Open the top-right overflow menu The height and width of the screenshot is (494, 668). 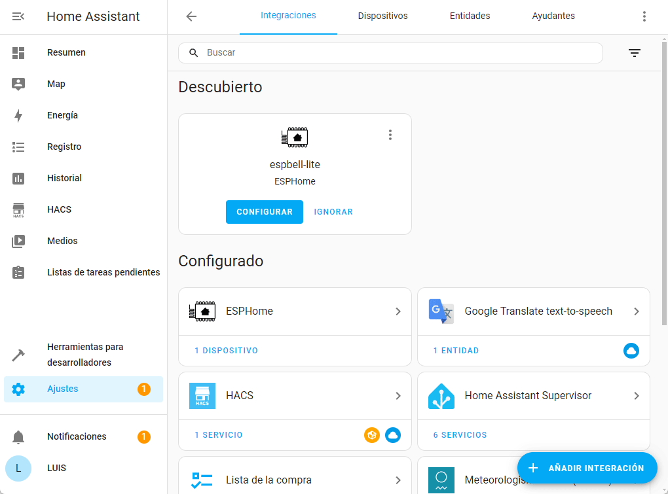[644, 16]
